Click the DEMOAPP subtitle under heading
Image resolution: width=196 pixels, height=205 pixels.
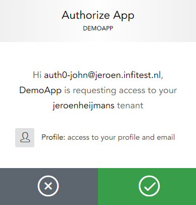tap(98, 28)
